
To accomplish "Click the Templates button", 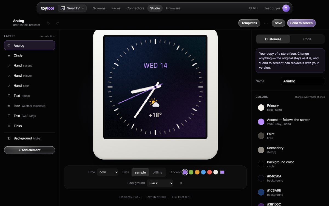I will tap(249, 23).
